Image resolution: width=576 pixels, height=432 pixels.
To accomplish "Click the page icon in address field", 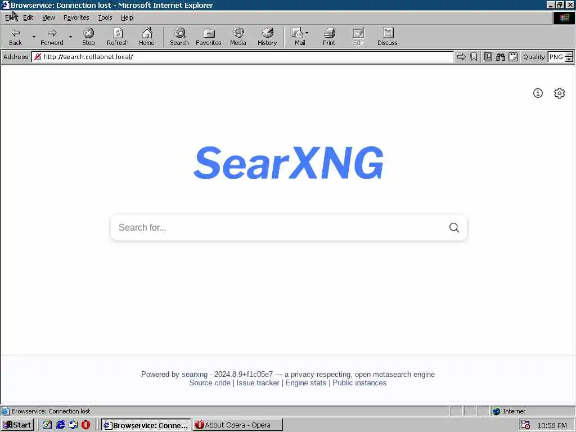I will click(x=38, y=57).
